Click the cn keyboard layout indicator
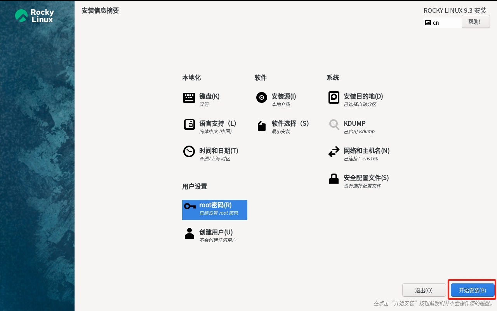The height and width of the screenshot is (311, 497). (443, 23)
